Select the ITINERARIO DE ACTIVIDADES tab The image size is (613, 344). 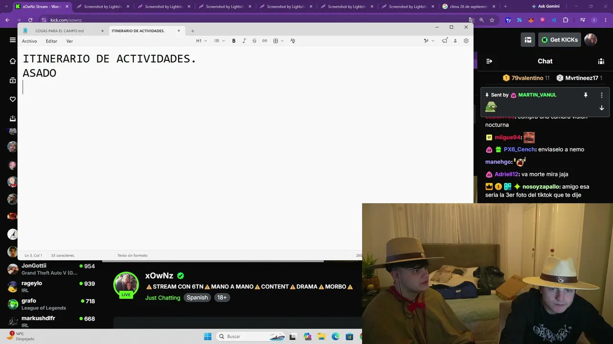click(138, 31)
